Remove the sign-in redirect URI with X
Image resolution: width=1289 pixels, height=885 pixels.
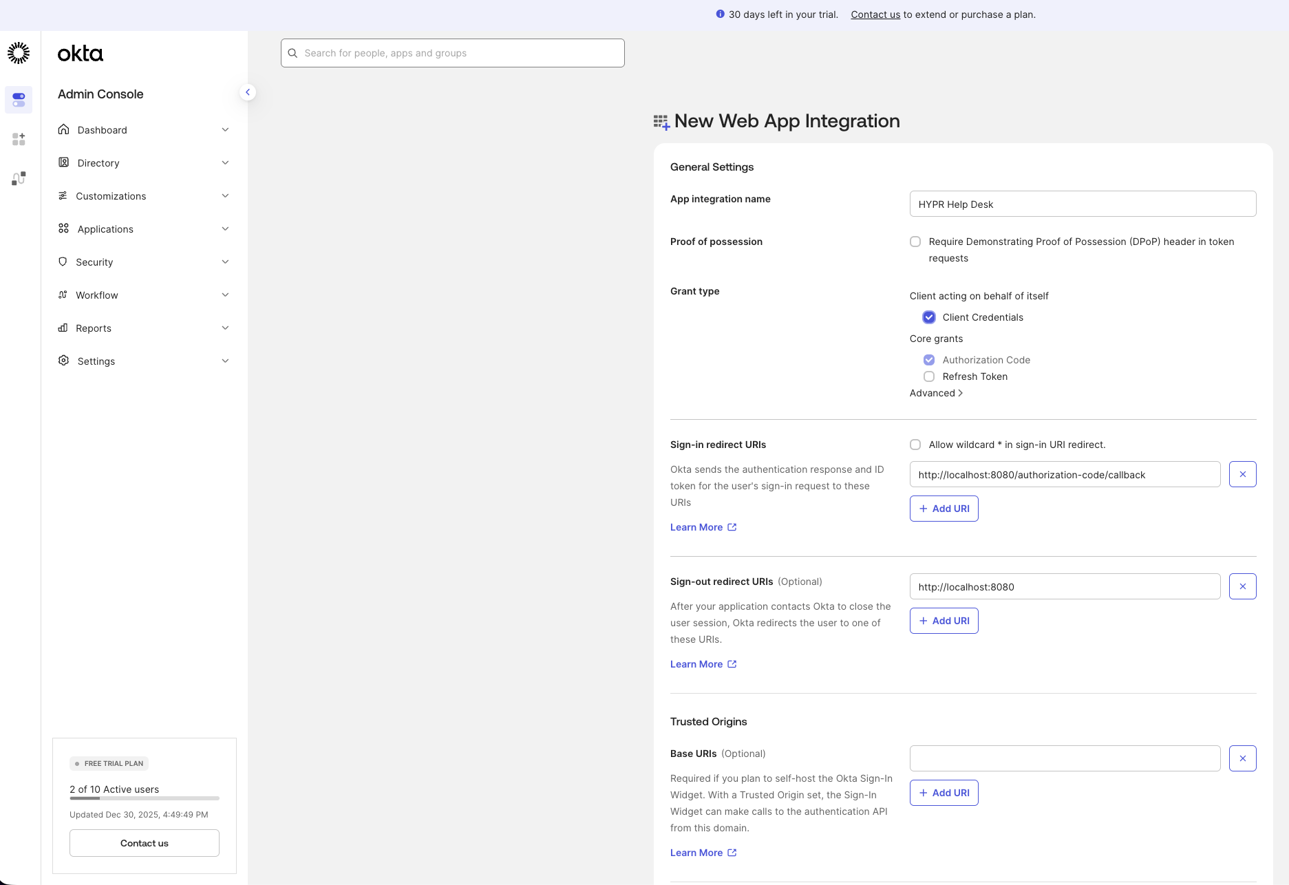1242,474
